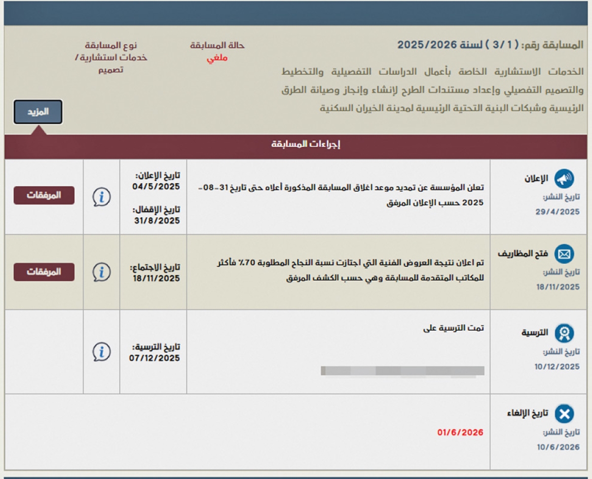The image size is (592, 479).
Task: Click the الترسية row heading
Action: (x=535, y=333)
